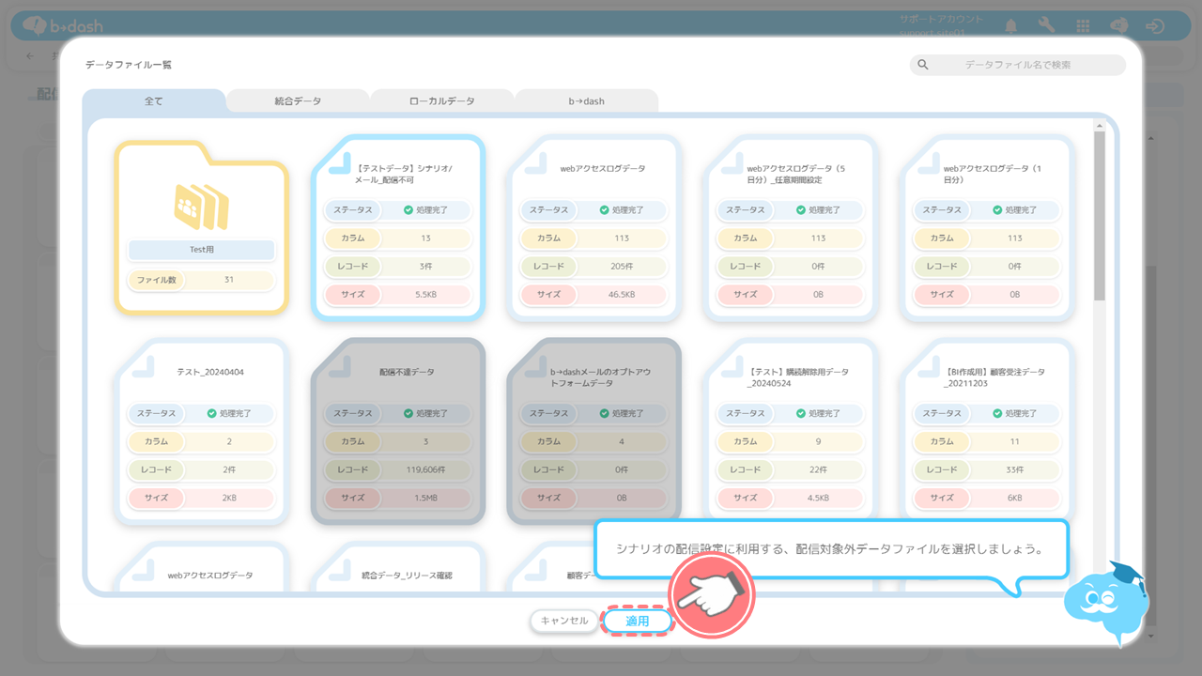Click the 6KB size value
Screen dimensions: 1202x676
[x=1014, y=498]
